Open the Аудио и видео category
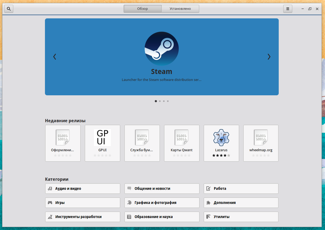This screenshot has height=230, width=325. click(83, 189)
